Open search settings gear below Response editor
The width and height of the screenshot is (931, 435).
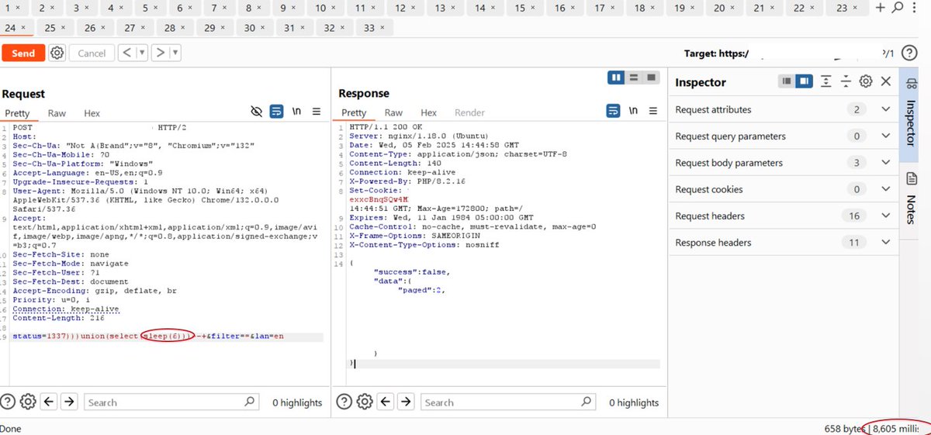click(366, 402)
